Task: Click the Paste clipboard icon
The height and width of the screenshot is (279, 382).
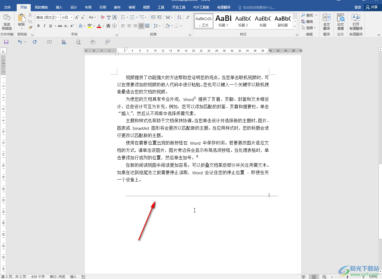Action: point(21,18)
